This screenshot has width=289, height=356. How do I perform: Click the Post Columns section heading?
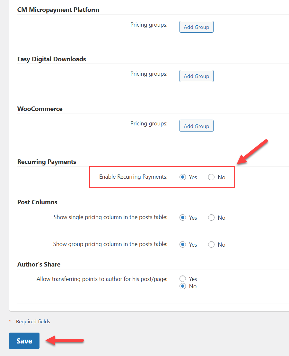pyautogui.click(x=37, y=202)
